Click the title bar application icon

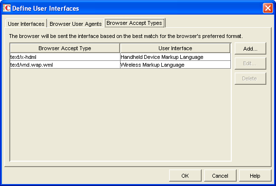click(7, 8)
